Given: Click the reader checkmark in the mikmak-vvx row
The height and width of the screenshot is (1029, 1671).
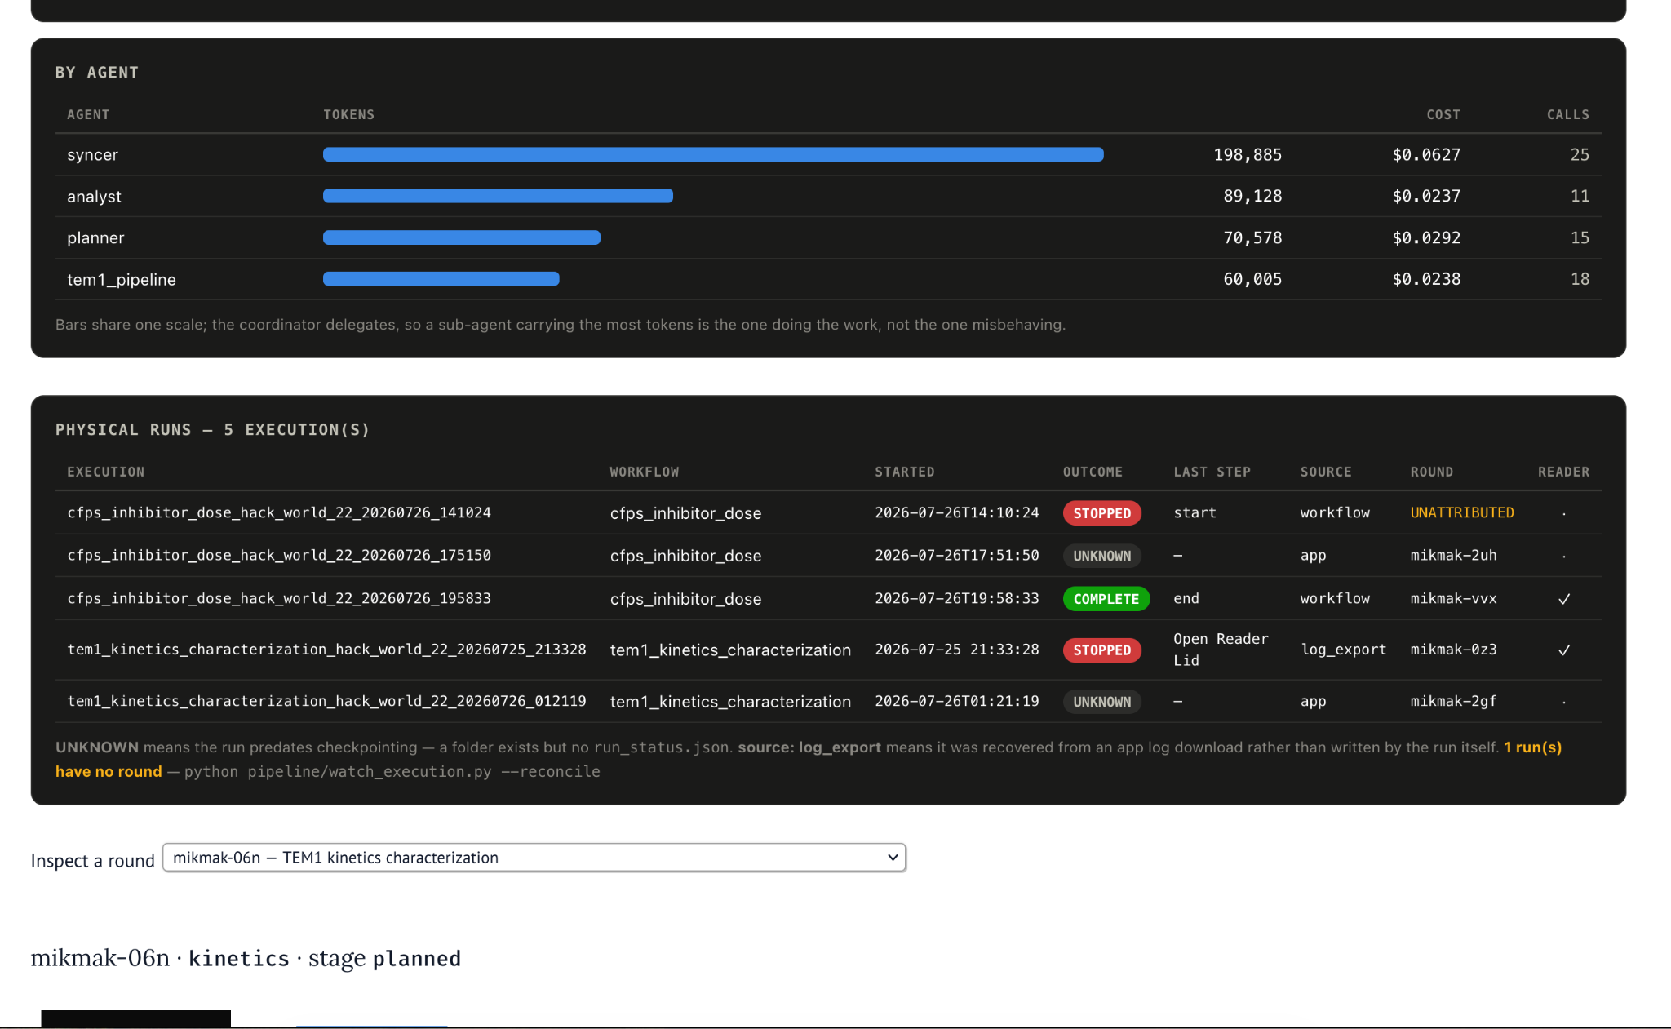Looking at the screenshot, I should [x=1564, y=599].
